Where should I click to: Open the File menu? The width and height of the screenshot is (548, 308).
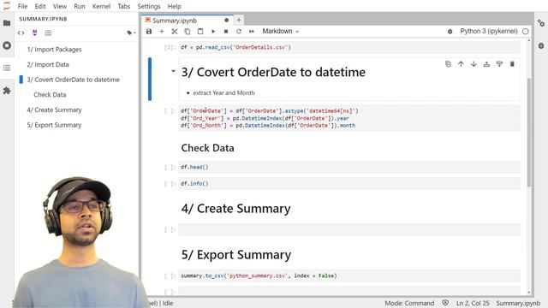coord(22,6)
